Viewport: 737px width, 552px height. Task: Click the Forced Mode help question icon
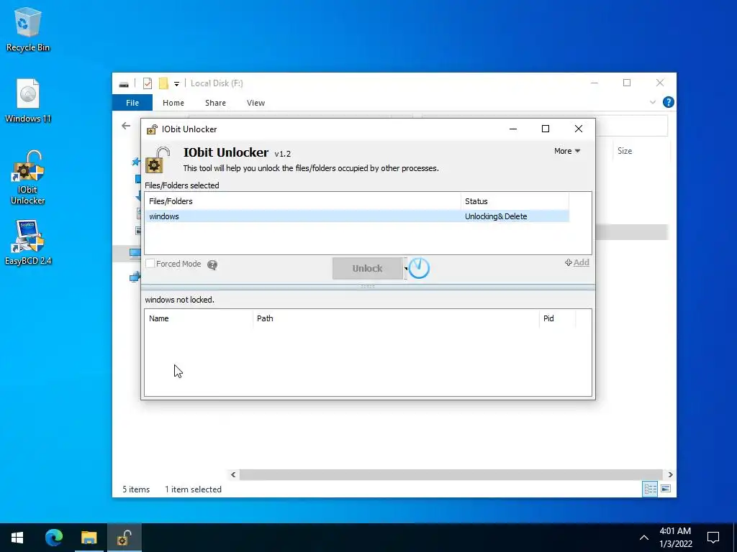click(212, 264)
